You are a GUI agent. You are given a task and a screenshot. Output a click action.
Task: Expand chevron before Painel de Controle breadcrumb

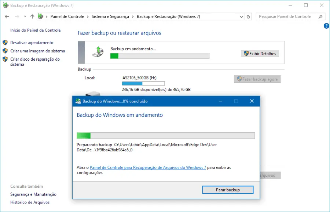(47, 17)
